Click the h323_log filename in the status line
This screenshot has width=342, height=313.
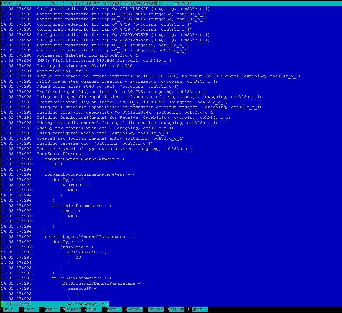[11, 4]
